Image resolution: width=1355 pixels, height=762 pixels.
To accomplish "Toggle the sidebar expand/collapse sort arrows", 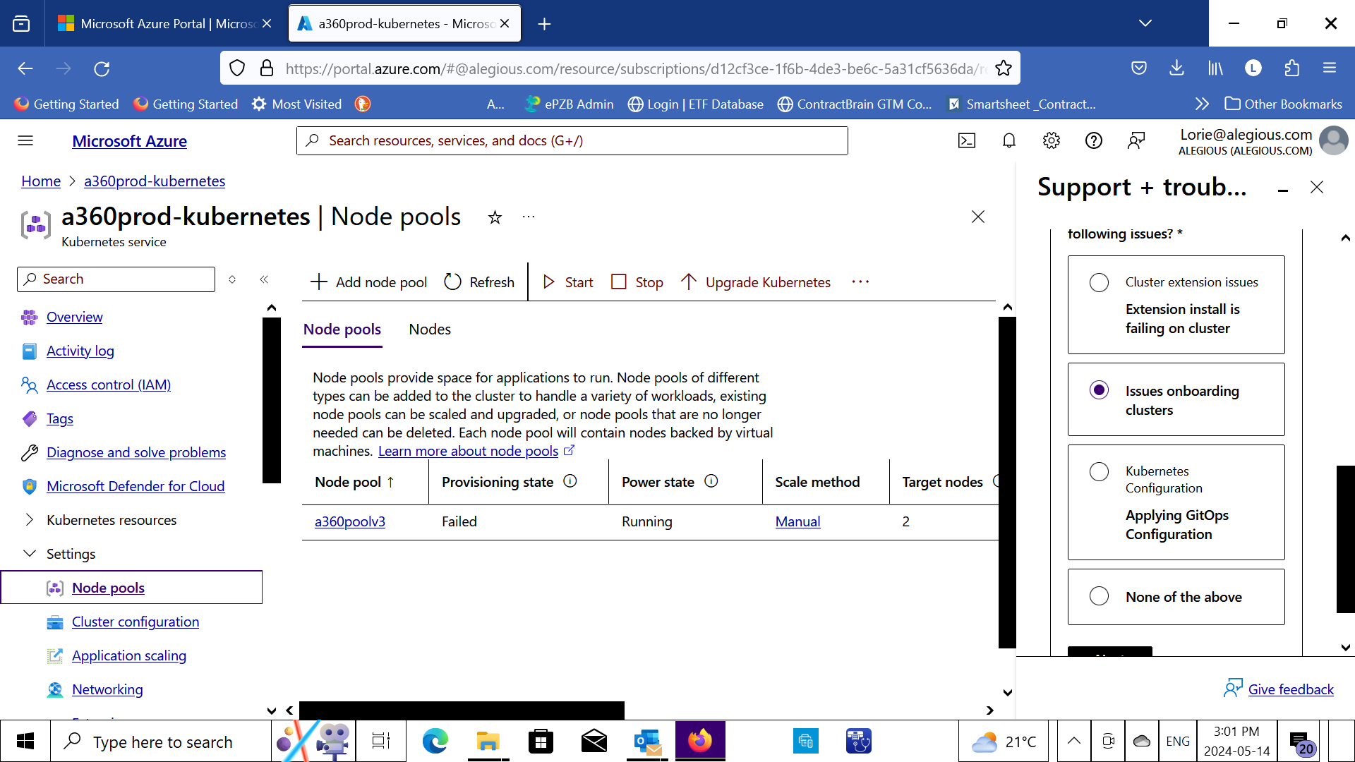I will 232,279.
